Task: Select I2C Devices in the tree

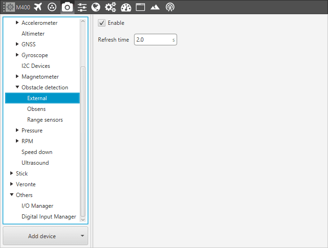Action: pos(36,66)
